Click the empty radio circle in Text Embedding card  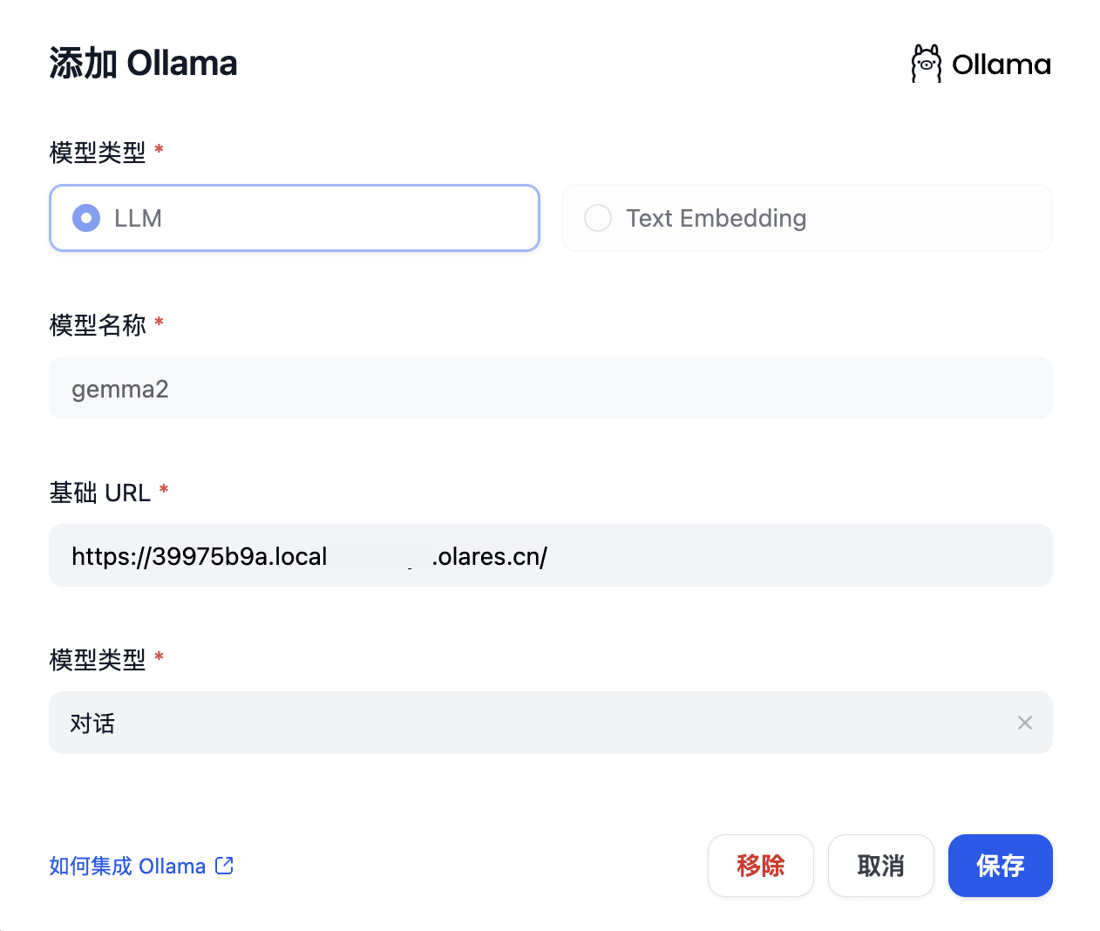pyautogui.click(x=598, y=218)
